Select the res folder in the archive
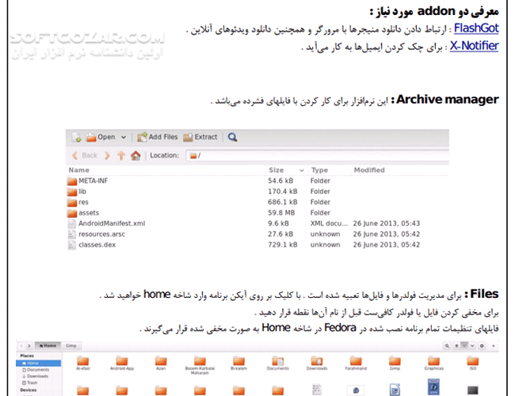 pos(257,202)
